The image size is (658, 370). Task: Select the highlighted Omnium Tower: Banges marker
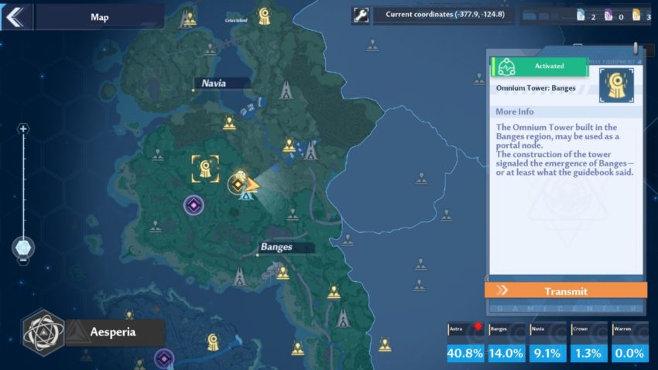(205, 169)
